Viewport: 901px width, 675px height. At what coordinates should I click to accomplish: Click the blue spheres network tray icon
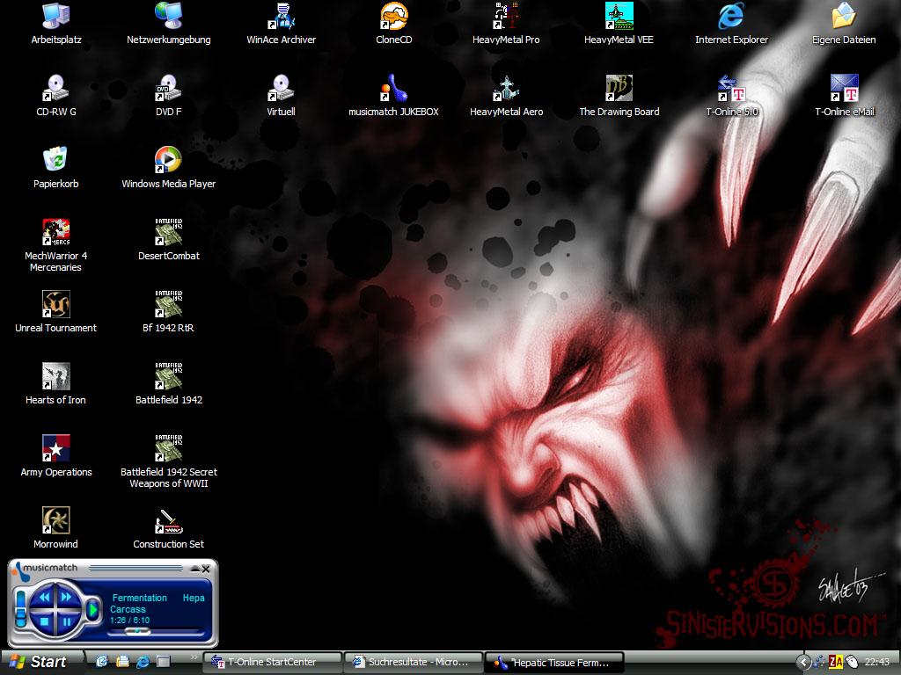[819, 663]
